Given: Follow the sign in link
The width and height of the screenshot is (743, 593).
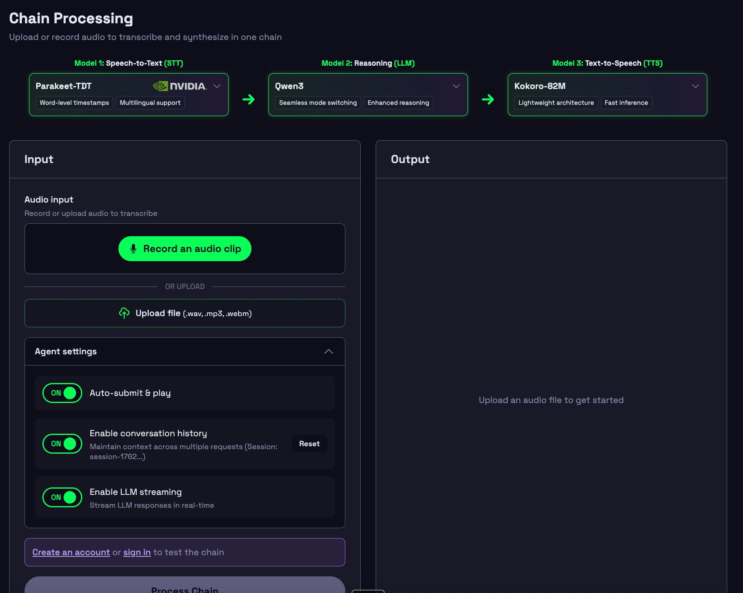Looking at the screenshot, I should (137, 552).
